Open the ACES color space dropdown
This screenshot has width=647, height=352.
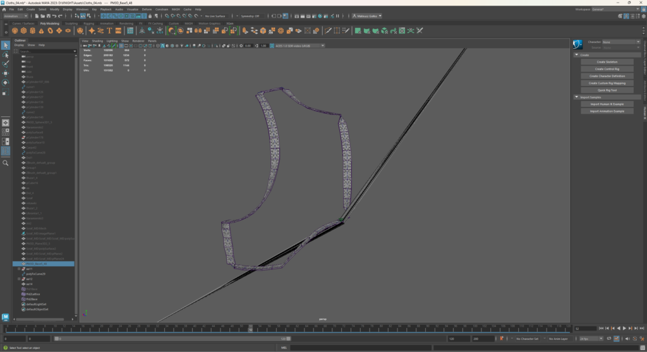[x=299, y=46]
